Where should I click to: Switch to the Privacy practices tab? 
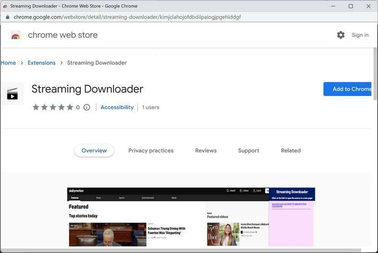click(151, 151)
